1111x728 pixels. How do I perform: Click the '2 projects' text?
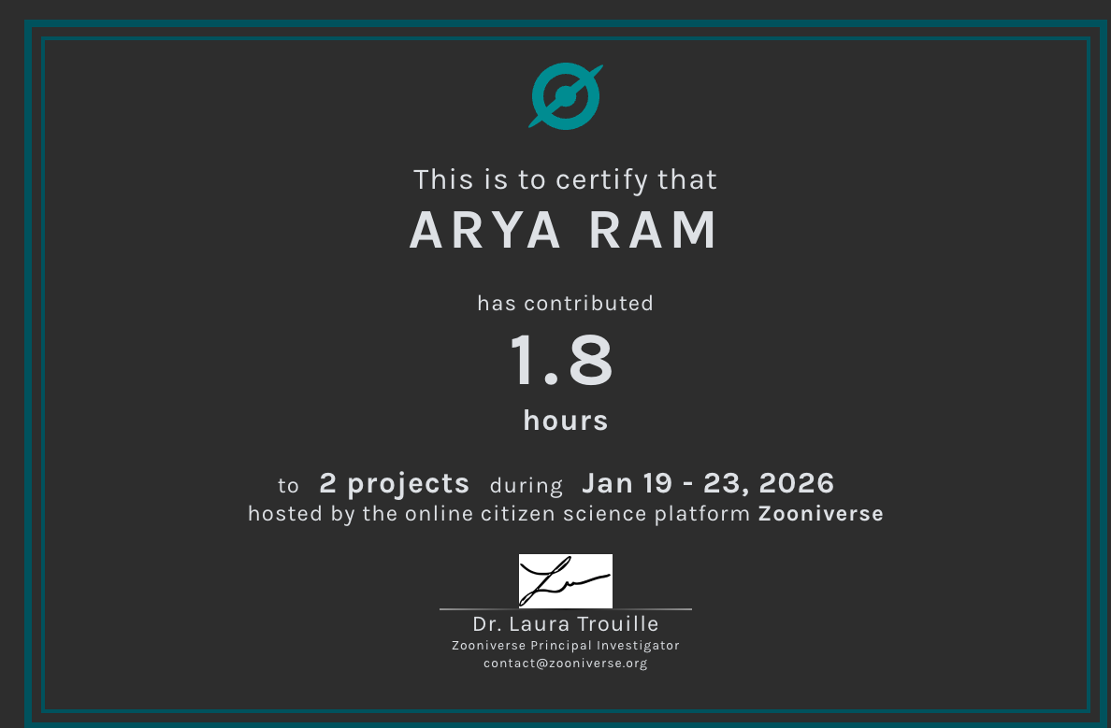click(x=394, y=484)
